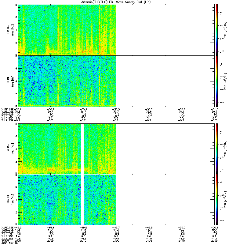Click inside the THC B-parallel spectrogram panel
229x245 pixels.
tap(116, 200)
